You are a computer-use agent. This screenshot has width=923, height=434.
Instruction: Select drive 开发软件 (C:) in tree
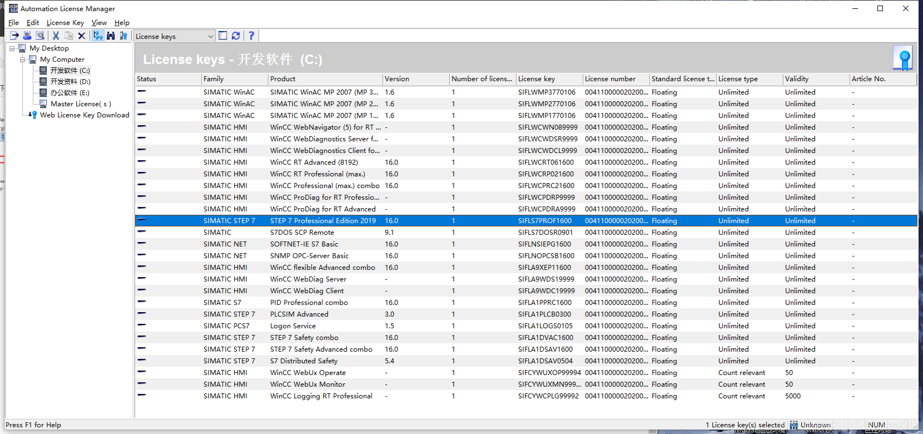[x=70, y=71]
